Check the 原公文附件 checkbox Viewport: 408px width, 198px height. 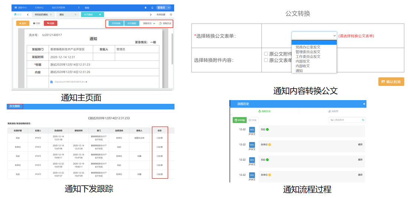click(x=266, y=54)
